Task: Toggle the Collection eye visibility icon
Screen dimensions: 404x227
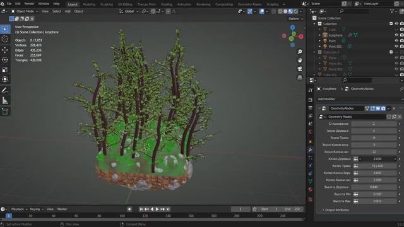Action: coord(396,24)
